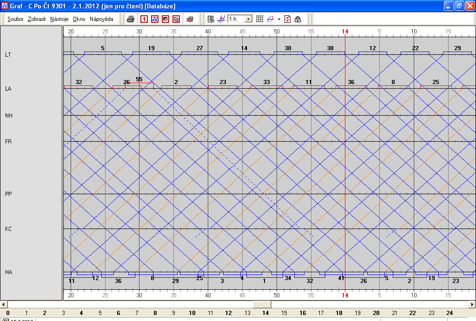This screenshot has height=321, width=476.
Task: Click the NH station label
Action: click(8, 115)
